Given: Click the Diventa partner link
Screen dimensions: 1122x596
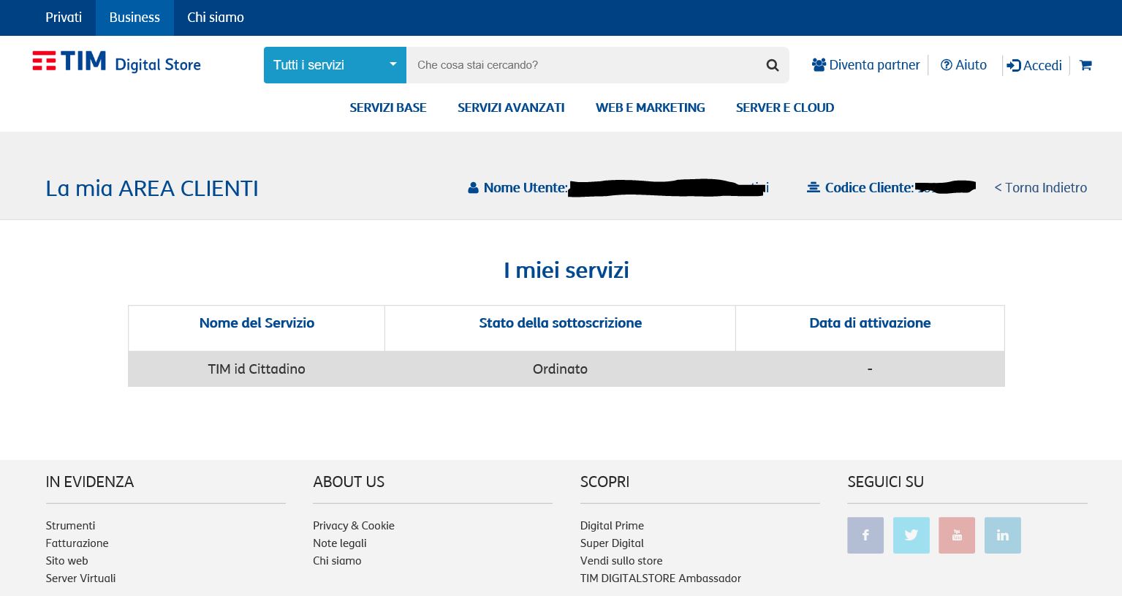Looking at the screenshot, I should 866,65.
